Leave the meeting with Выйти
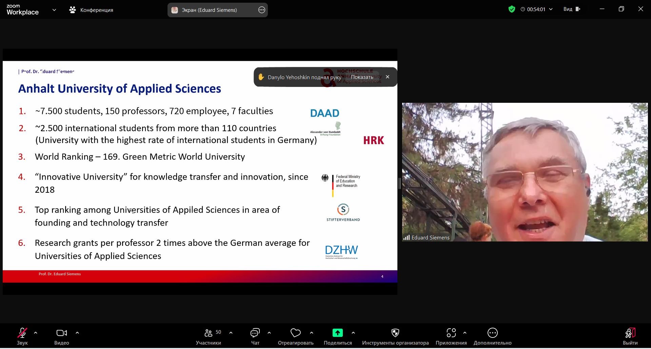The height and width of the screenshot is (349, 651). pos(630,333)
